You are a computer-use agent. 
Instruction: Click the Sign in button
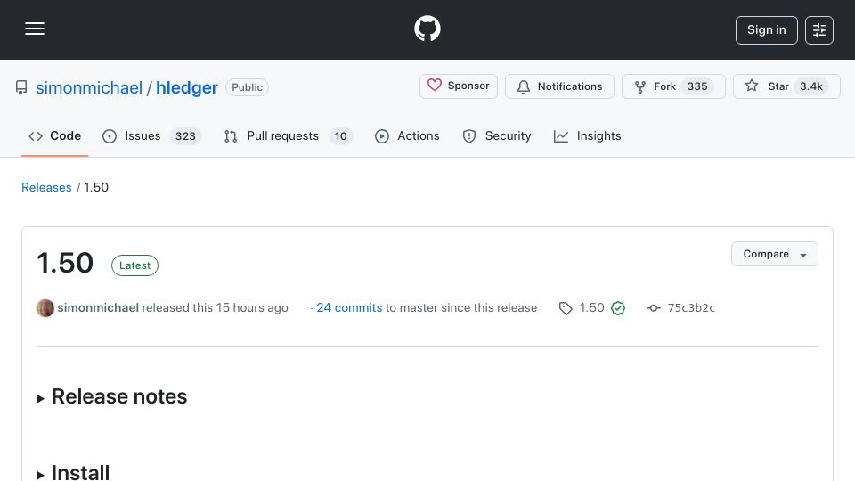766,30
